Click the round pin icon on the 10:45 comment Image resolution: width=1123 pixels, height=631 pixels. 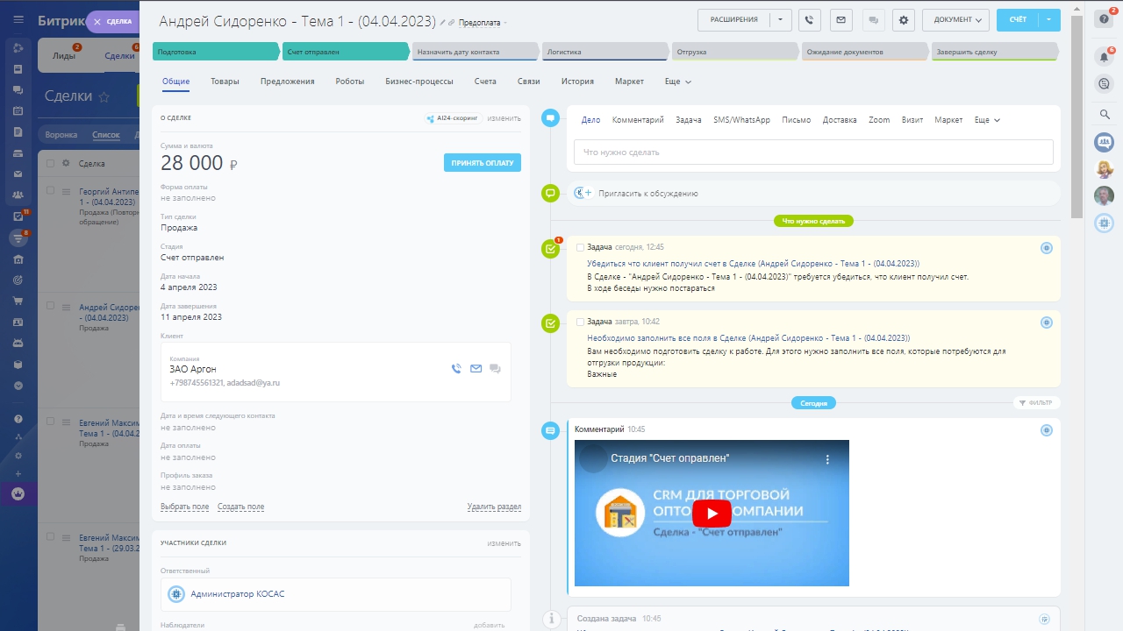(1046, 430)
